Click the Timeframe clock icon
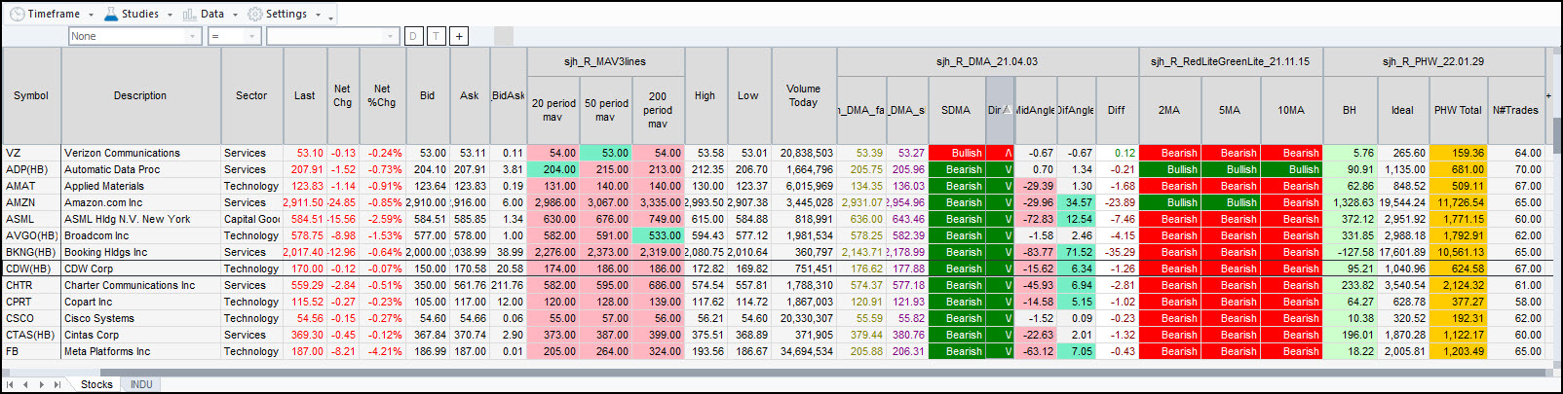The height and width of the screenshot is (394, 1563). [x=17, y=14]
